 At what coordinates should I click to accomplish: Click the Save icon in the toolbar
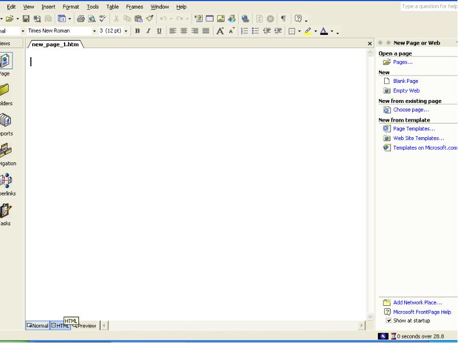[x=26, y=19]
